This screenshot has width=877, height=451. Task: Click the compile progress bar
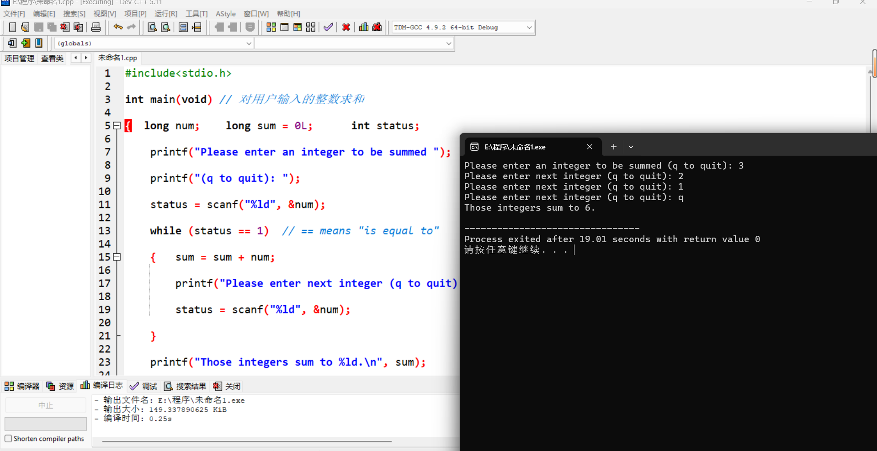pyautogui.click(x=46, y=424)
